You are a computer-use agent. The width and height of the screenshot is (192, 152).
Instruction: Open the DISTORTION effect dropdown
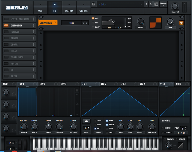[x=48, y=23]
